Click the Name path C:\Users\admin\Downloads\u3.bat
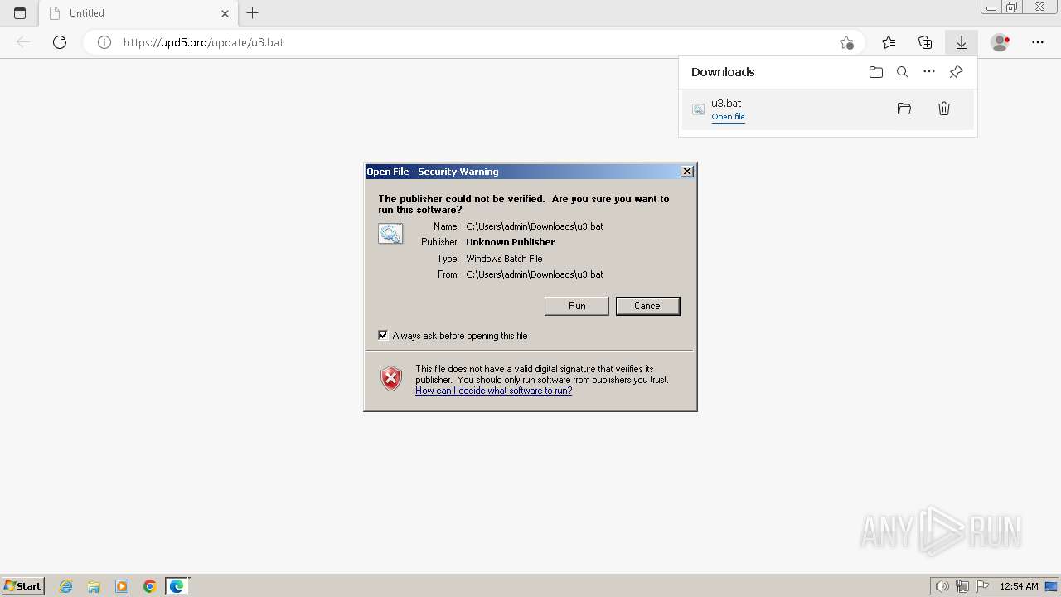This screenshot has width=1061, height=597. click(x=535, y=226)
